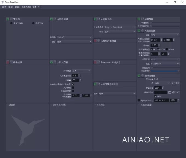
Task: Turn on Face swap (Insight) power button
Action: click(x=95, y=62)
